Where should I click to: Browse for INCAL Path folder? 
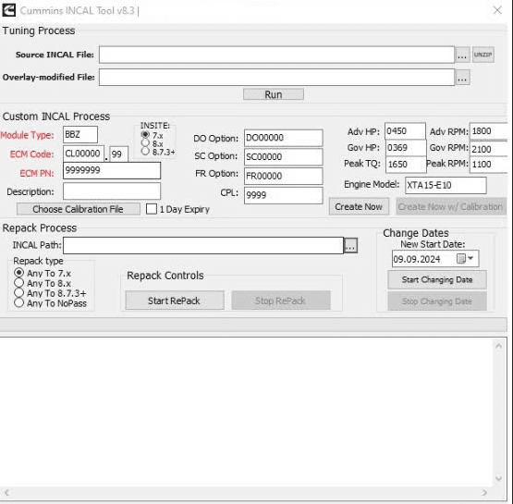350,245
